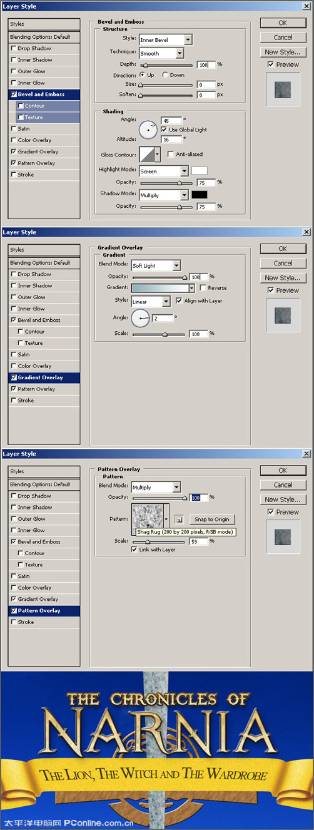Click the Highlight Mode Opacity slider
Screen dimensions: 314x830
pos(166,183)
